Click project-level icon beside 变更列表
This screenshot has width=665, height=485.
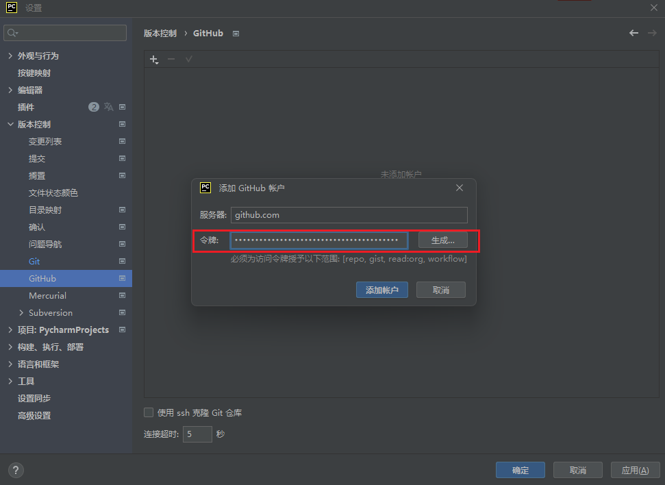pyautogui.click(x=122, y=141)
